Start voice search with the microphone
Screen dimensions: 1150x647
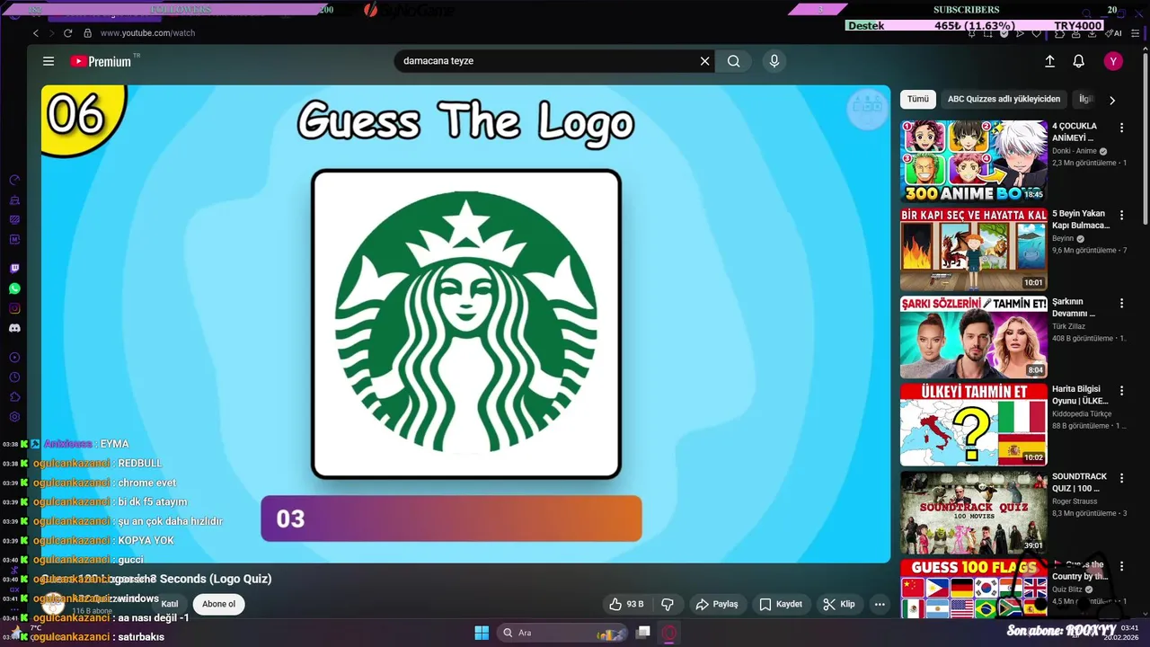click(x=774, y=61)
